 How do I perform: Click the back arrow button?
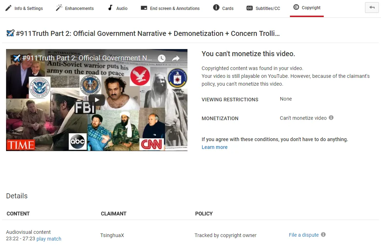[372, 7]
